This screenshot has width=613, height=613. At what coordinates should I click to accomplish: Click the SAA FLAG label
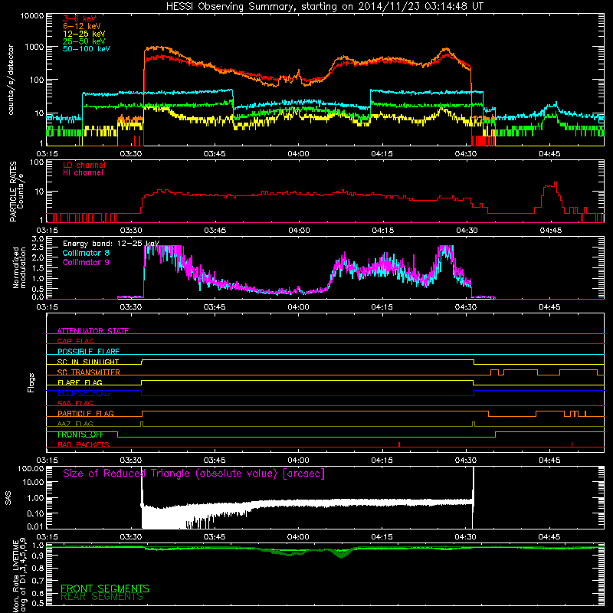pyautogui.click(x=75, y=403)
